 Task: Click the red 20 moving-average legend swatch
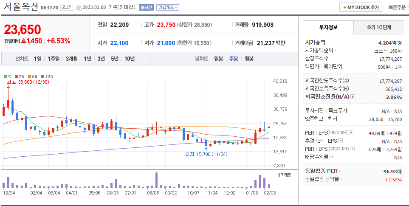pyautogui.click(x=17, y=76)
